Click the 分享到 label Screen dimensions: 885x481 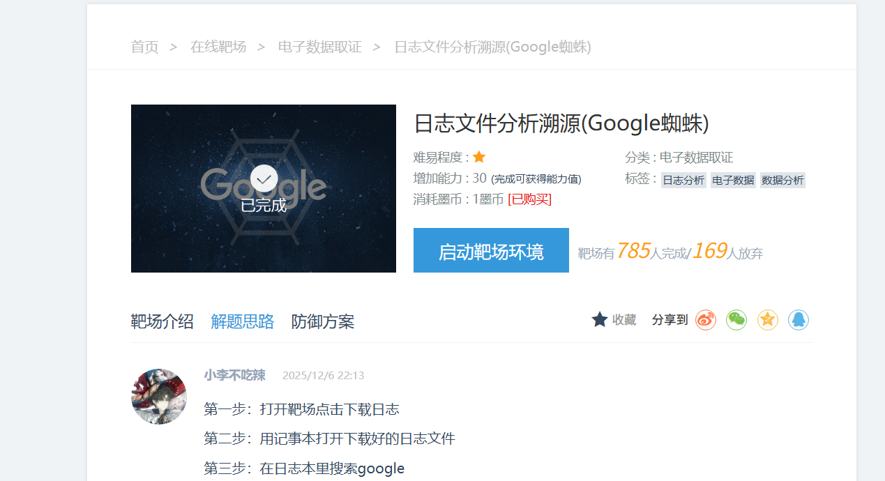670,320
